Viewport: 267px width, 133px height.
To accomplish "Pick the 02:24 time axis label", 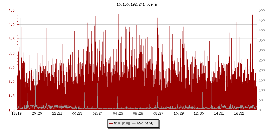I will point(98,114).
